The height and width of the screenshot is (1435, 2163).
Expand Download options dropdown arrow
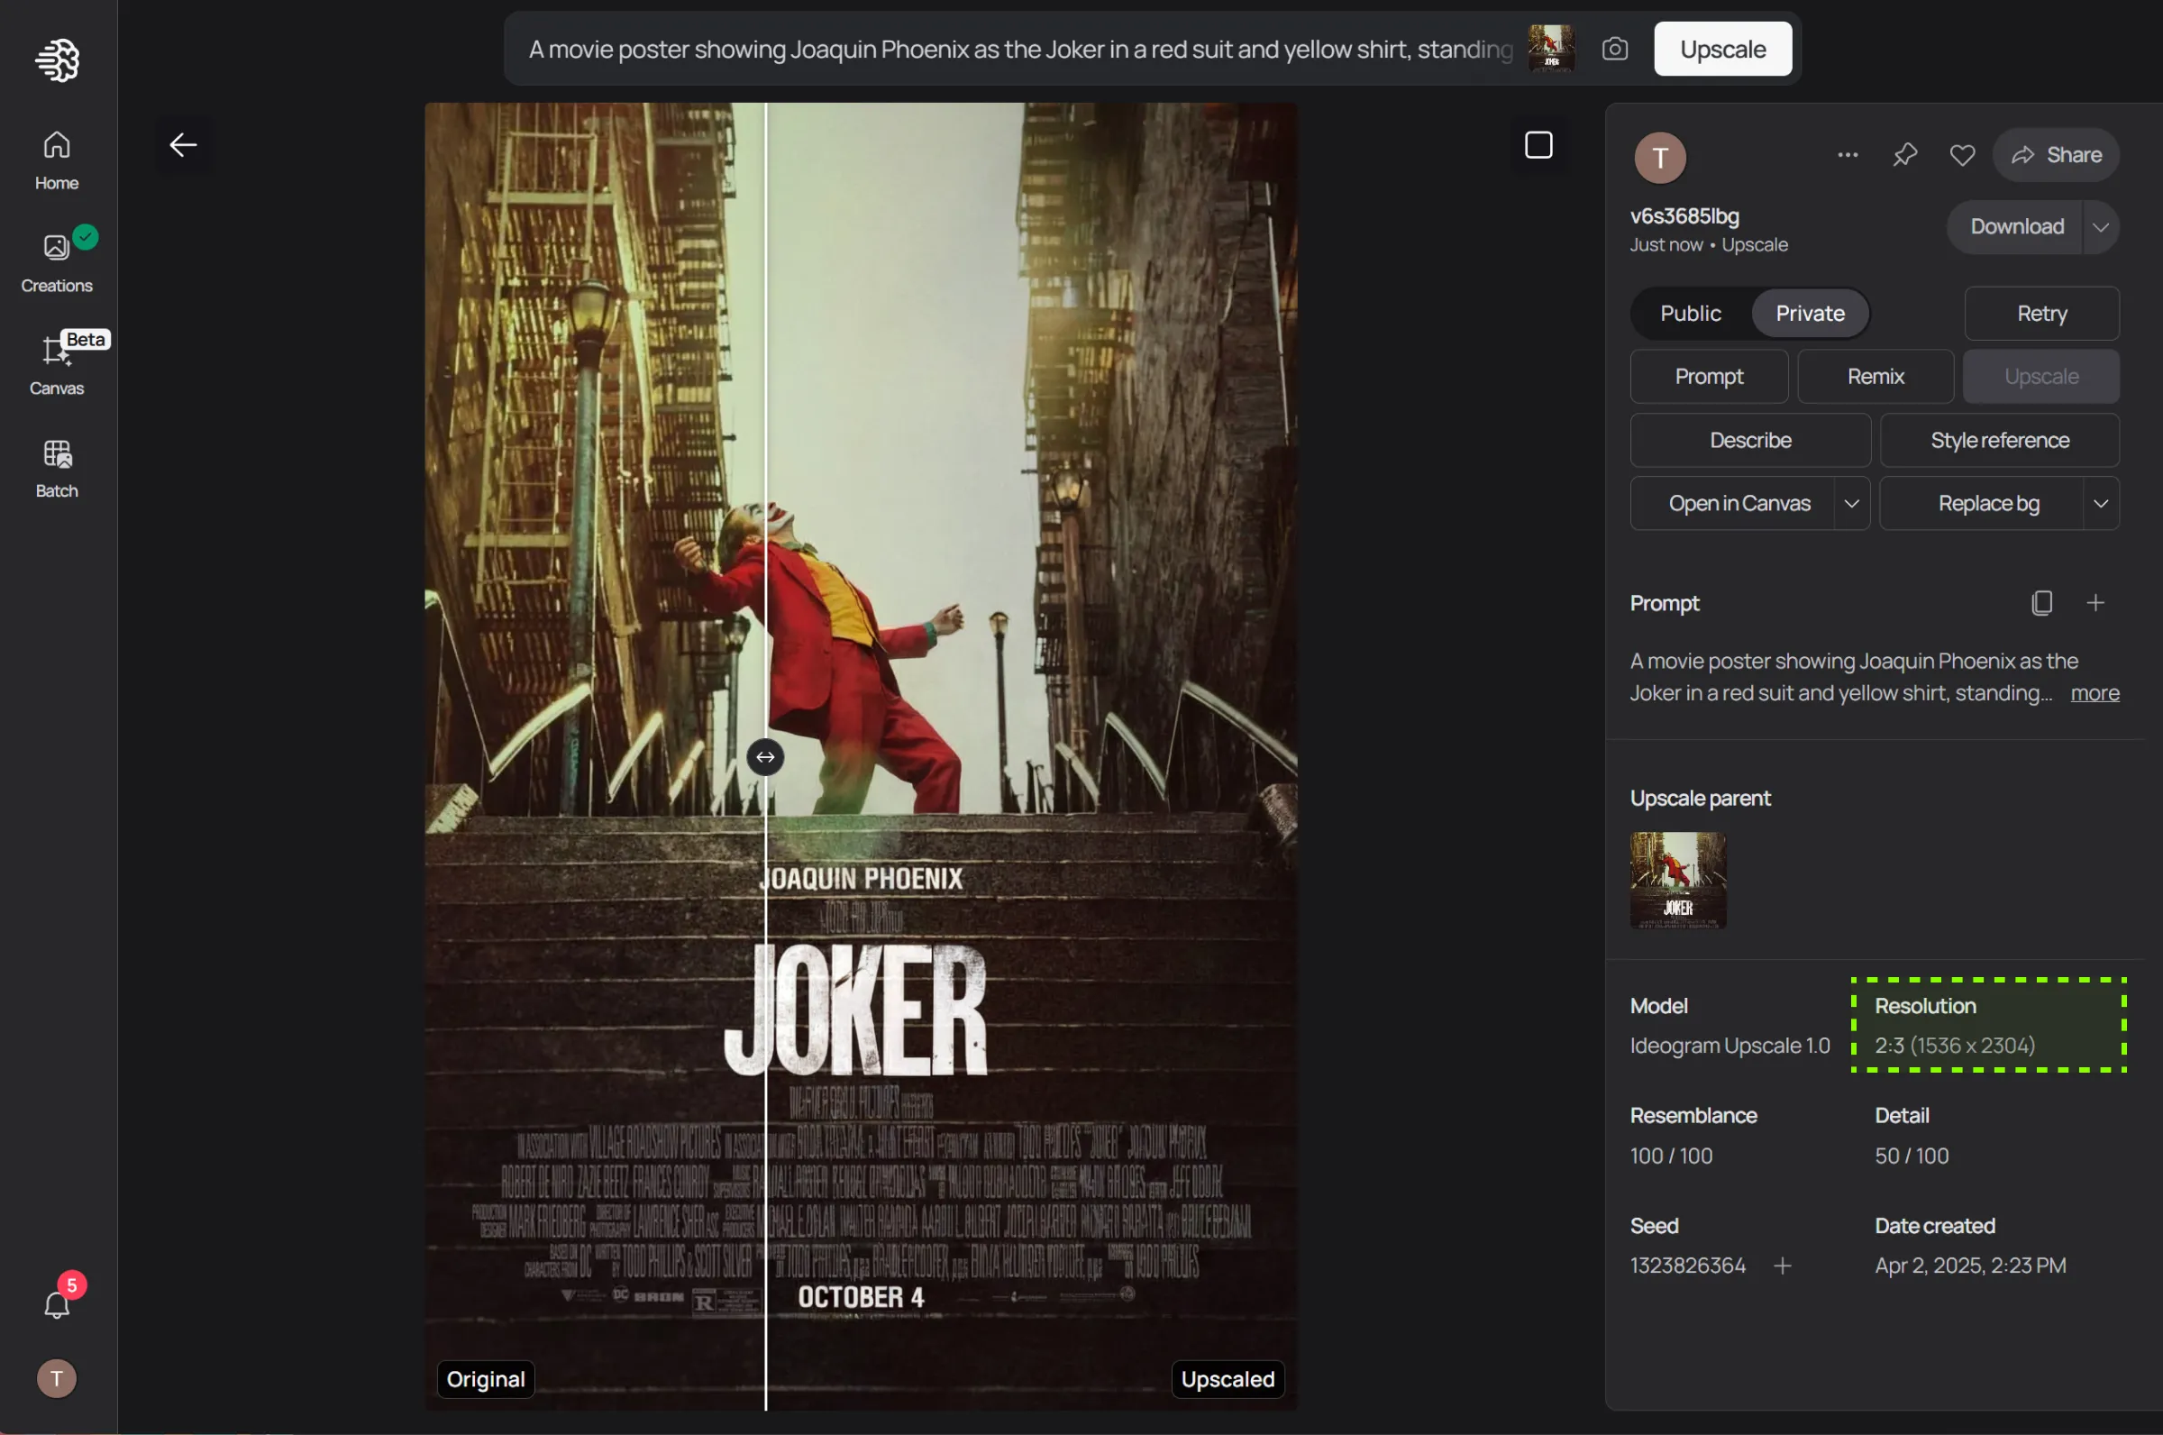click(2101, 227)
